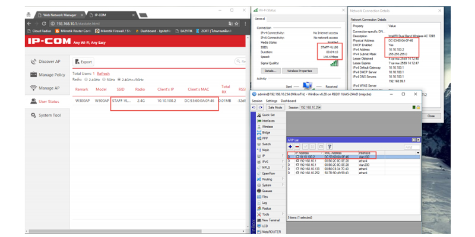The height and width of the screenshot is (237, 475).
Task: Open Manage Policy in IP-COM sidebar
Action: [x=48, y=75]
